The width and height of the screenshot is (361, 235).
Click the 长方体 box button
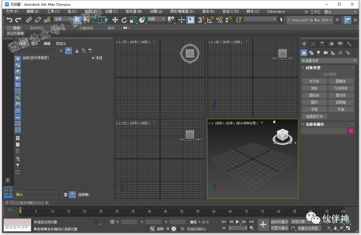coord(314,81)
